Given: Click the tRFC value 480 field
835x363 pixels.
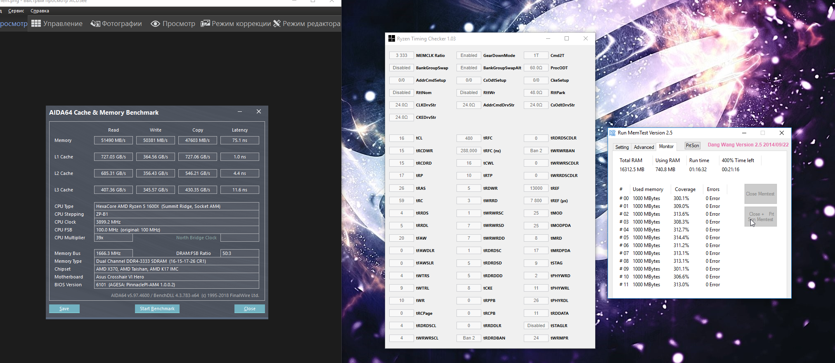Looking at the screenshot, I should point(468,138).
